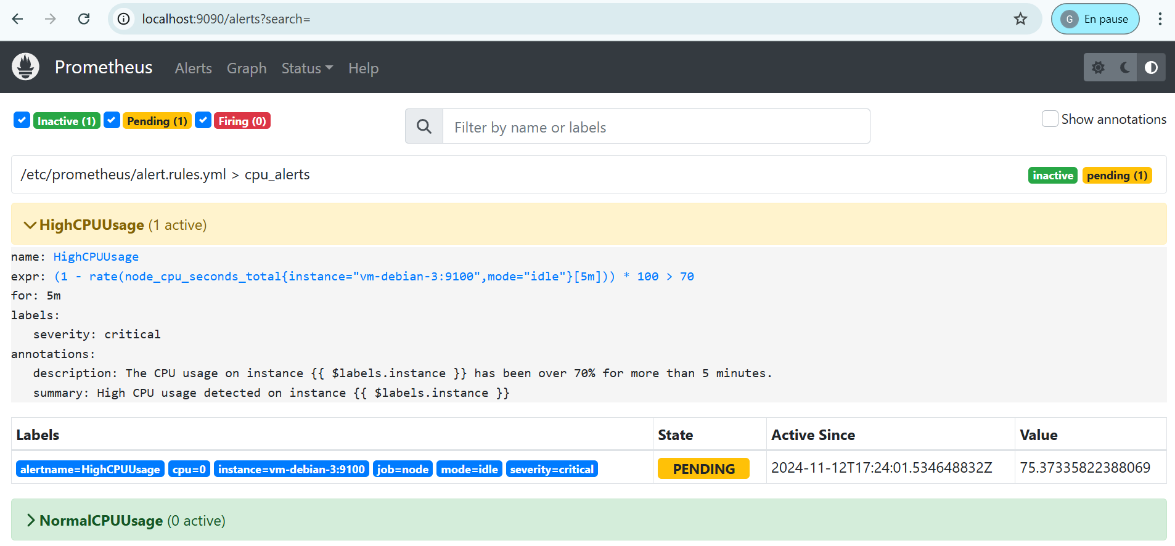This screenshot has width=1175, height=546.
Task: Open the Status dropdown menu
Action: pyautogui.click(x=307, y=68)
